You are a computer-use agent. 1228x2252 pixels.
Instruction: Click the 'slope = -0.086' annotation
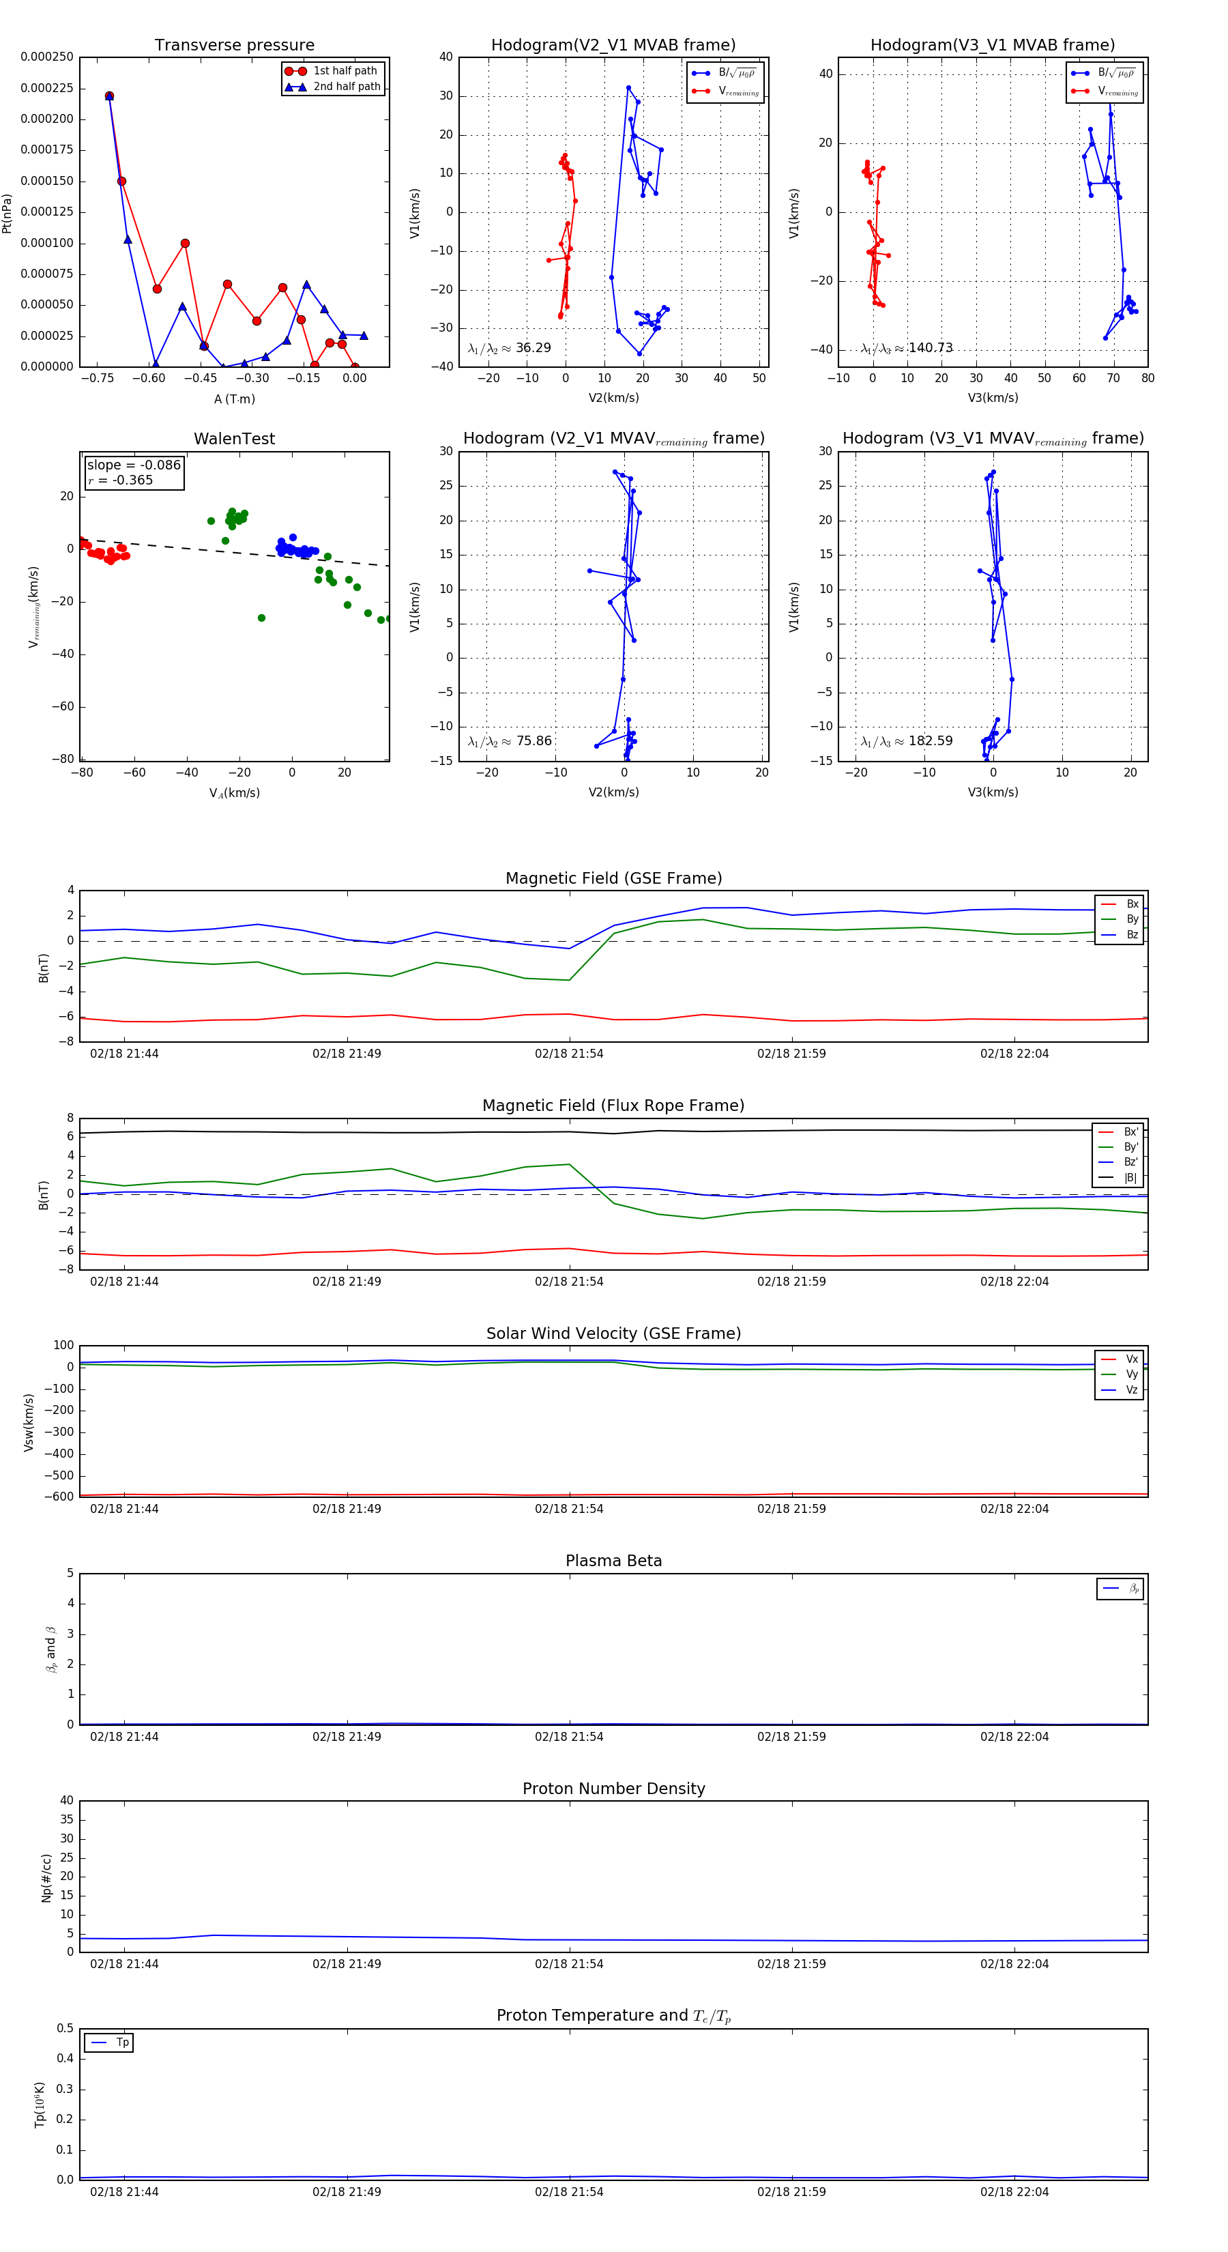134,465
